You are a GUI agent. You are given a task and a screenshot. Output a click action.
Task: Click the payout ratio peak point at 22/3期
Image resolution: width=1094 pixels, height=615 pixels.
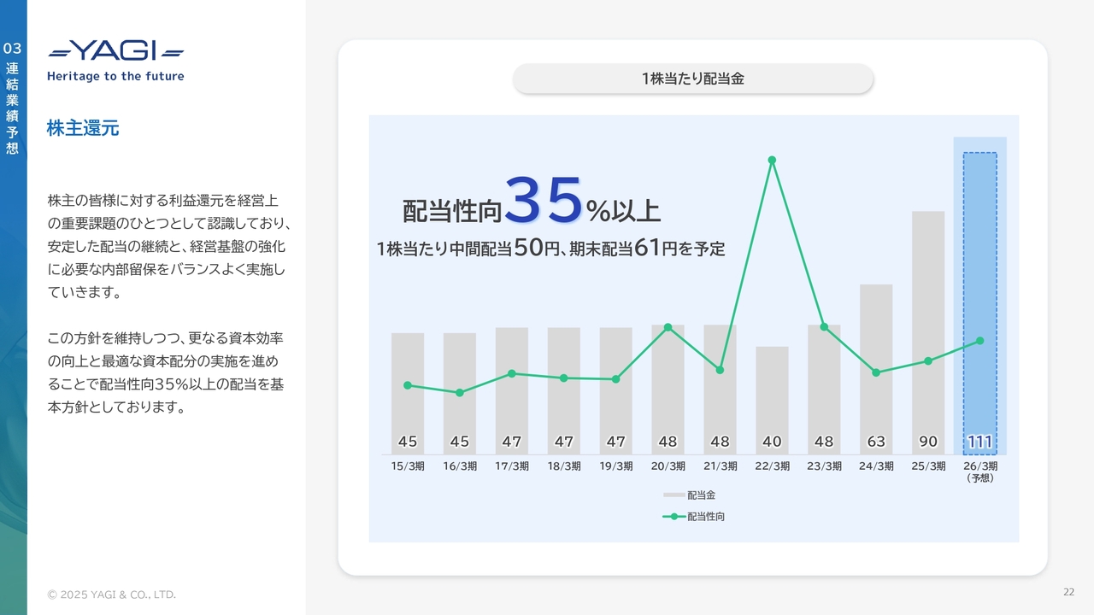[772, 160]
